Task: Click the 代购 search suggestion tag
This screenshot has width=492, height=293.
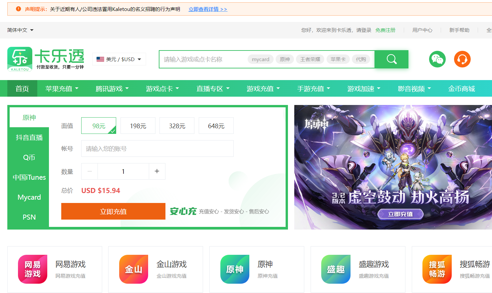Action: point(361,59)
